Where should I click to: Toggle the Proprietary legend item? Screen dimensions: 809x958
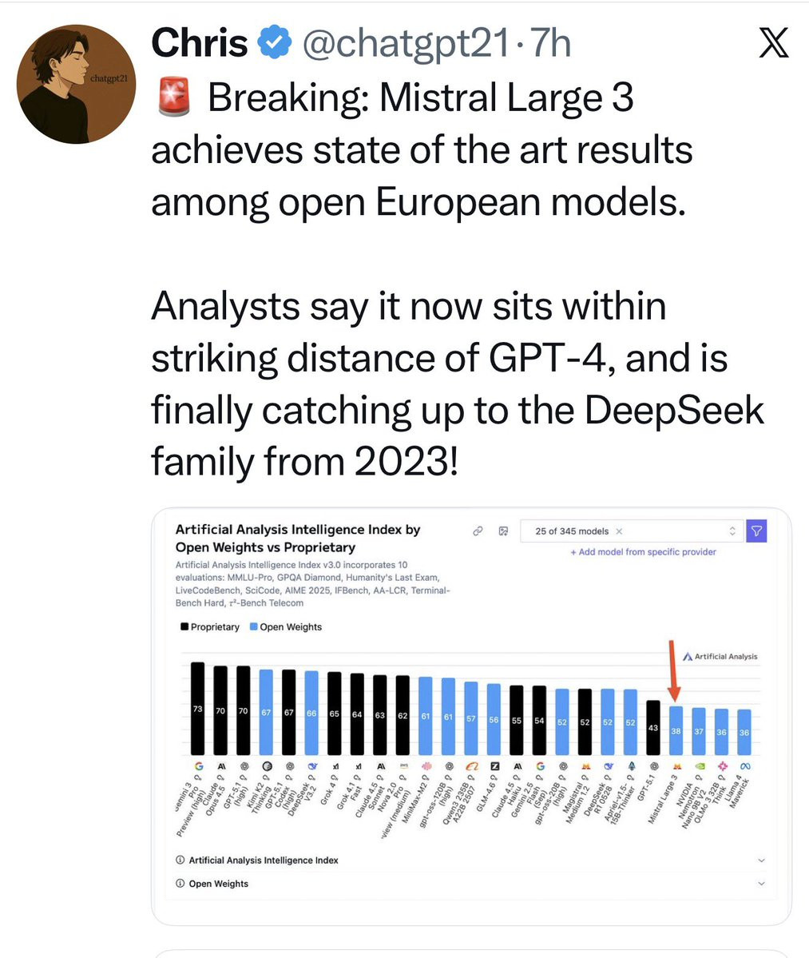(209, 627)
